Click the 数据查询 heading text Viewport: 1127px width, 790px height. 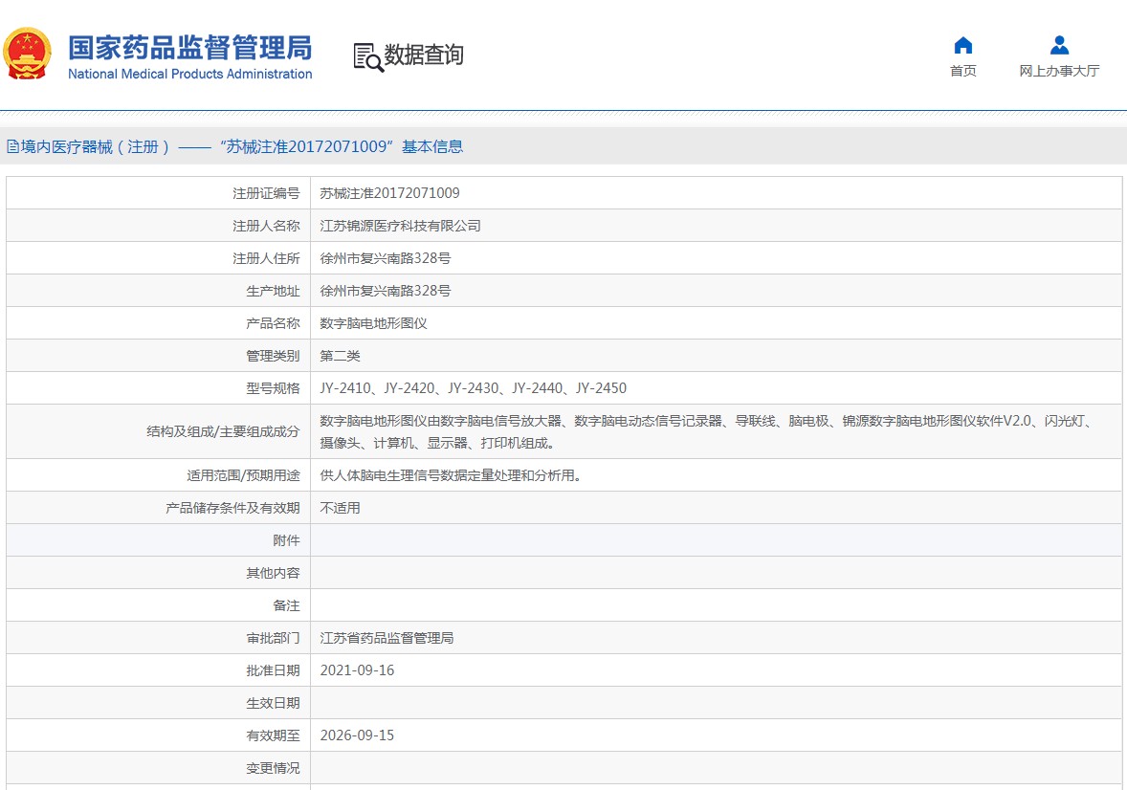[424, 55]
